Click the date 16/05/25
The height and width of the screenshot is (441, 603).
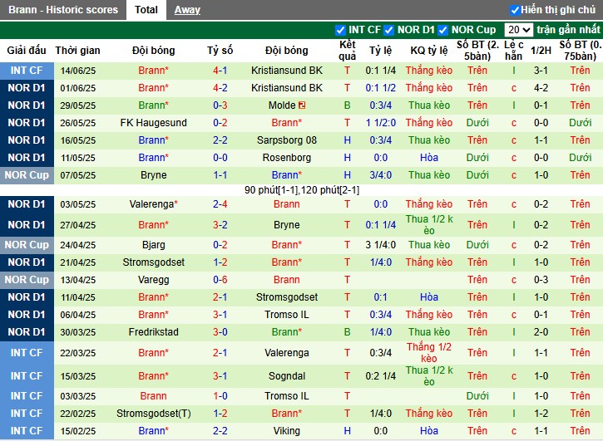tap(77, 140)
